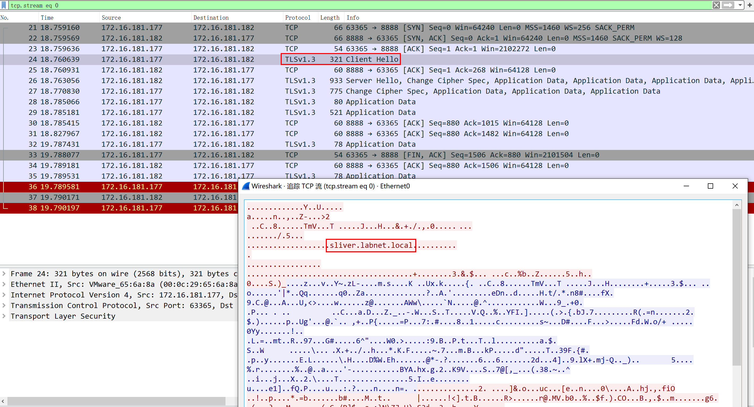Viewport: 754px width, 407px height.
Task: Click Wireshark fin icon in dialog title
Action: pos(246,186)
